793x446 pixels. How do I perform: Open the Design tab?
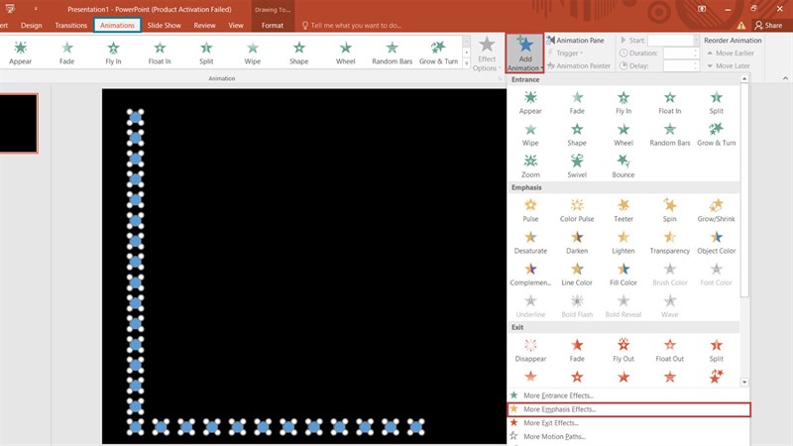coord(32,26)
